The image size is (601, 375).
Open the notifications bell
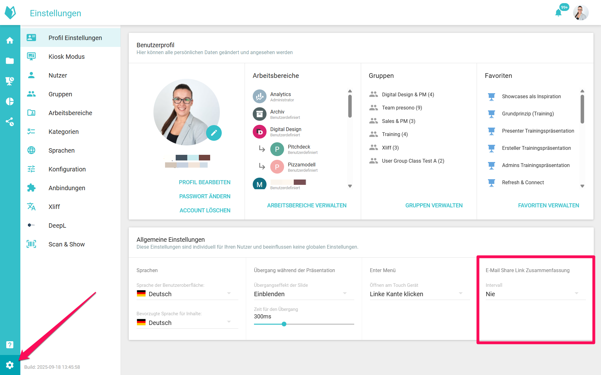click(558, 13)
